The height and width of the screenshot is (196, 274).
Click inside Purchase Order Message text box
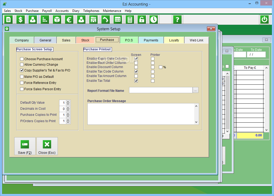(x=141, y=114)
